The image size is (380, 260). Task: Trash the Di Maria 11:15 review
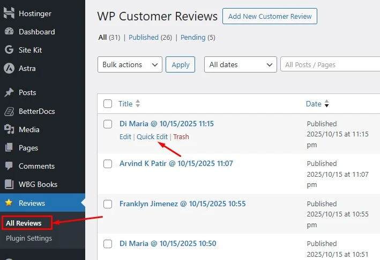click(181, 136)
